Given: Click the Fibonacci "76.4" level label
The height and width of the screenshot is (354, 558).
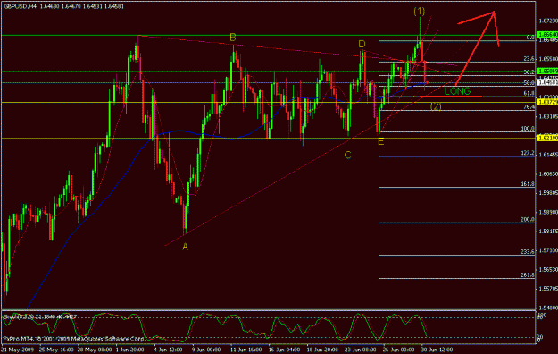Looking at the screenshot, I should (x=529, y=107).
